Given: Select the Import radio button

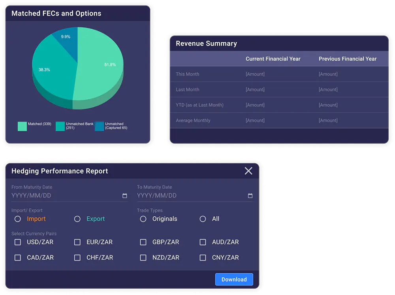Looking at the screenshot, I should 18,219.
